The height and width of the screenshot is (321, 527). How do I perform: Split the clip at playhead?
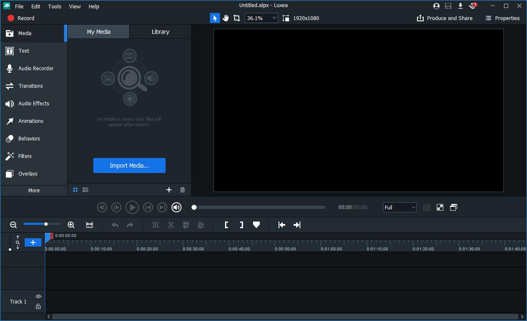(156, 225)
